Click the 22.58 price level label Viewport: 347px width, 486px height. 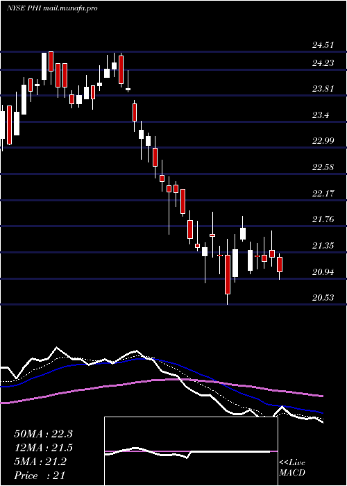click(x=323, y=168)
